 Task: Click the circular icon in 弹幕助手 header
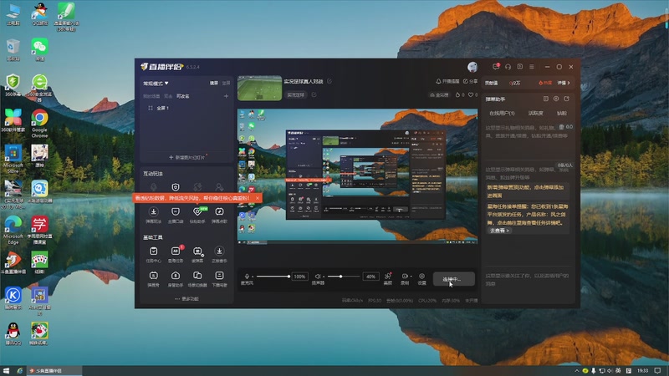(x=556, y=99)
